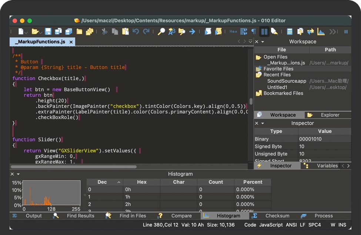Click JavaScript language in status bar
This screenshot has height=235, width=361.
271,225
